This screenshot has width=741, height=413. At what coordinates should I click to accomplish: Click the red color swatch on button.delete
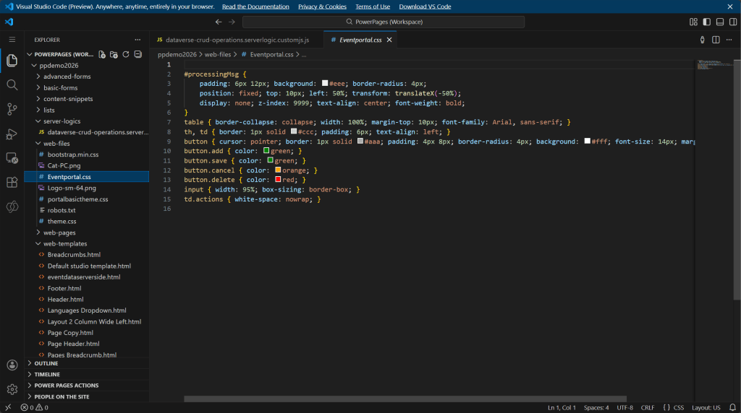[x=277, y=180]
